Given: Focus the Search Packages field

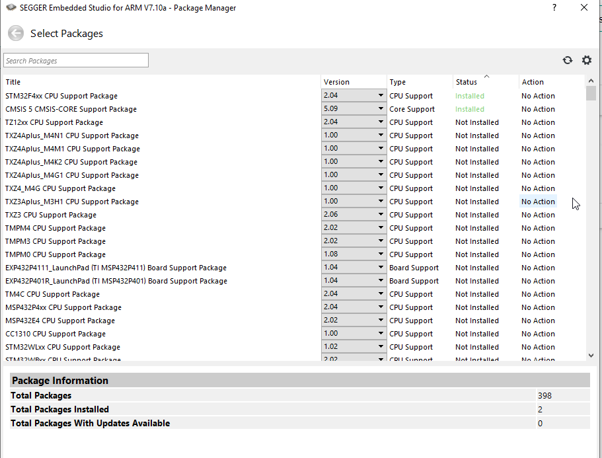Looking at the screenshot, I should [76, 60].
